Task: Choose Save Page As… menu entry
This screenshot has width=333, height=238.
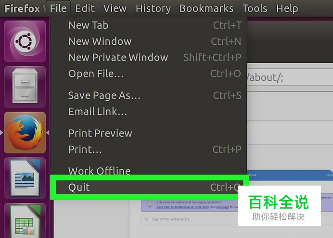Action: pos(149,95)
